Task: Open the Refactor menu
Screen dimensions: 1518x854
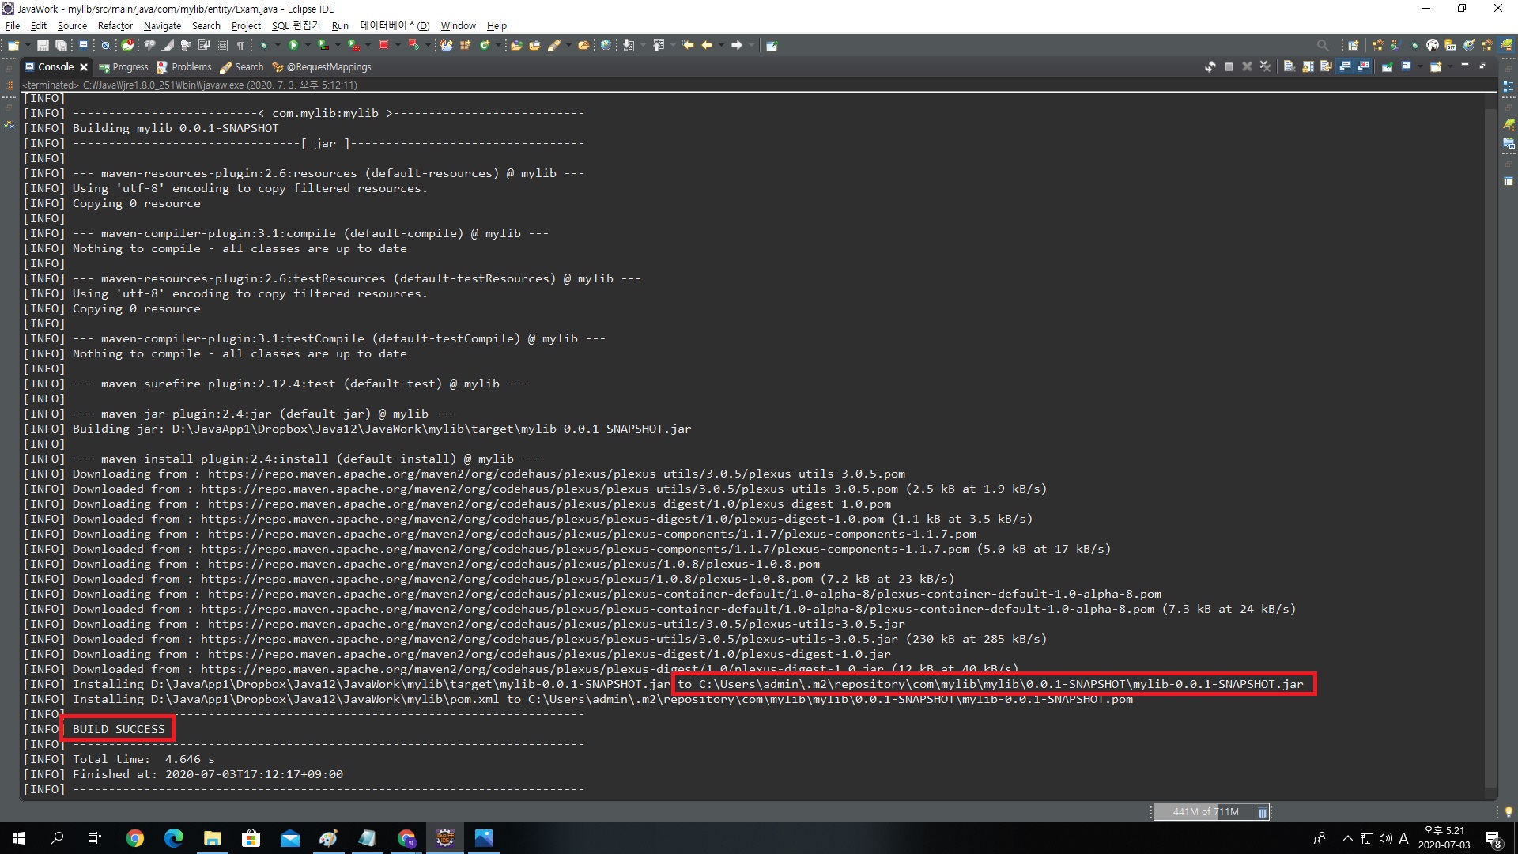Action: [x=115, y=25]
